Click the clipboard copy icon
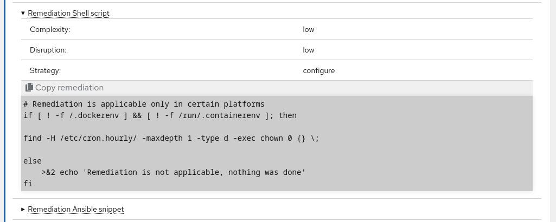This screenshot has width=556, height=222. coord(29,87)
